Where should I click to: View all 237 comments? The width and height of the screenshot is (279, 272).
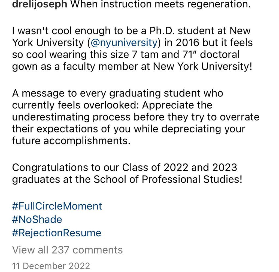[67, 250]
